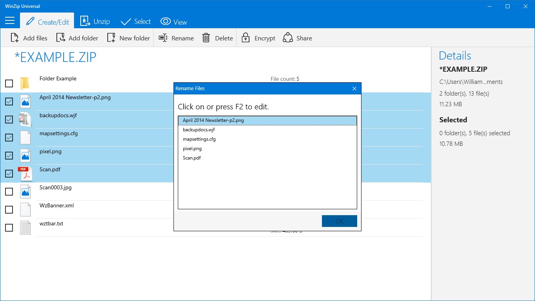The height and width of the screenshot is (301, 535).
Task: Switch to the Unzip tab
Action: tap(95, 21)
